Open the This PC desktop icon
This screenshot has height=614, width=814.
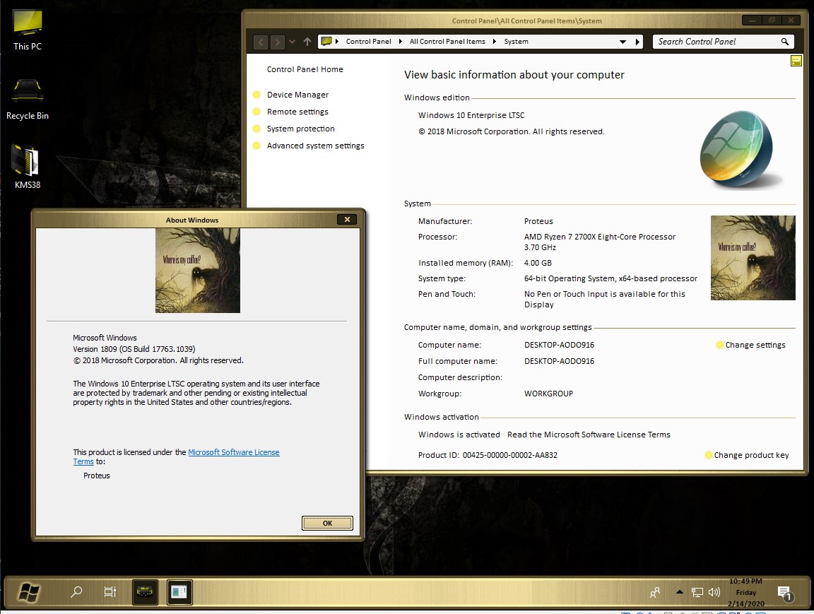28,30
